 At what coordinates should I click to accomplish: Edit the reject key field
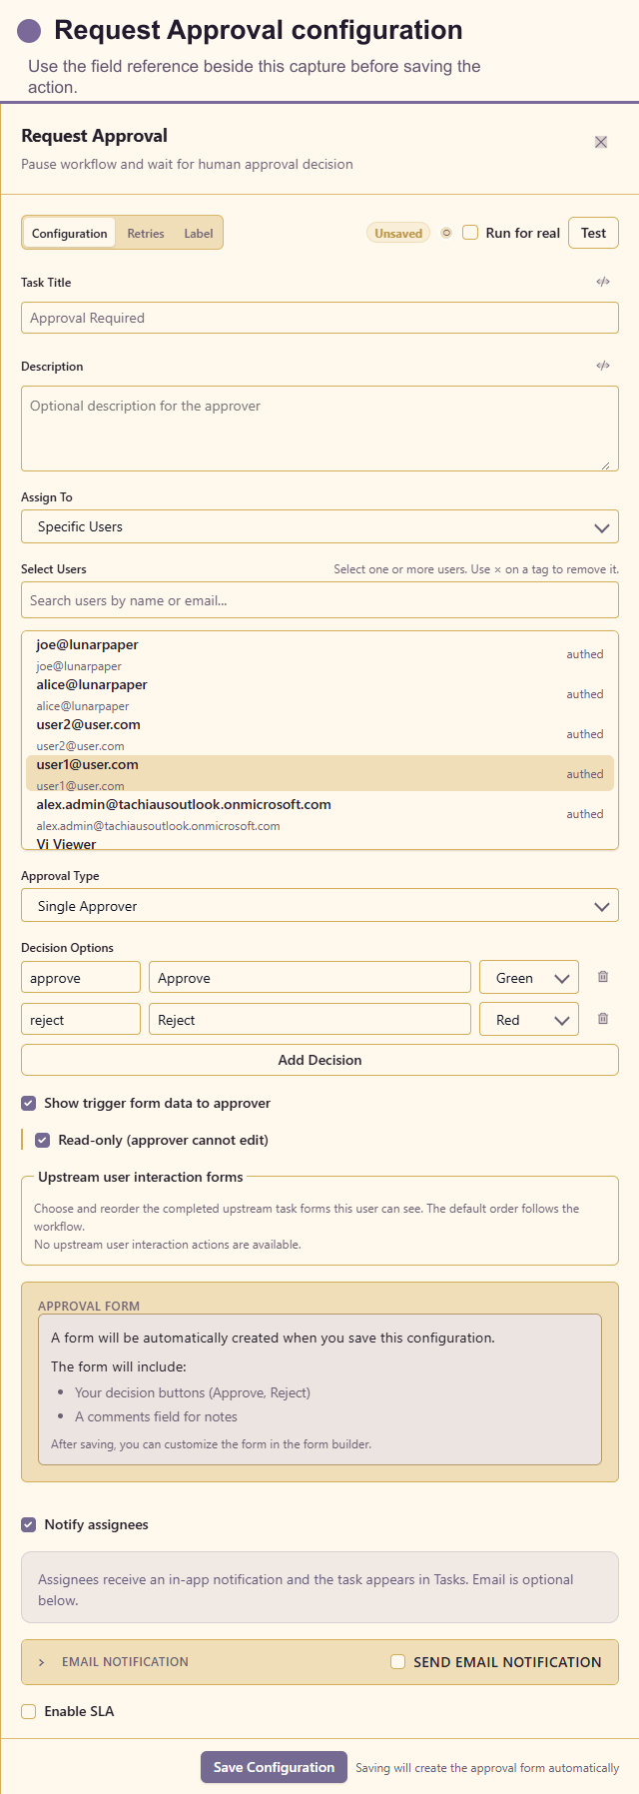tap(81, 1020)
